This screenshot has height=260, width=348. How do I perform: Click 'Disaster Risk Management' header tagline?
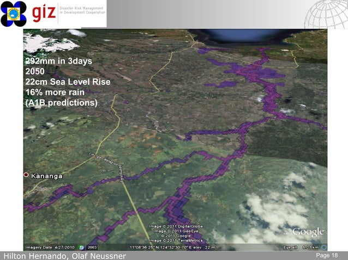tap(81, 8)
